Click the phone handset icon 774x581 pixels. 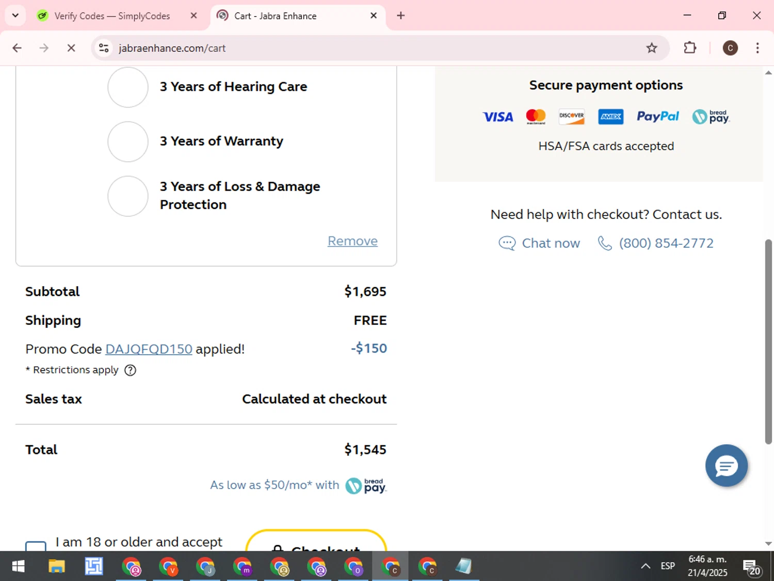[605, 243]
